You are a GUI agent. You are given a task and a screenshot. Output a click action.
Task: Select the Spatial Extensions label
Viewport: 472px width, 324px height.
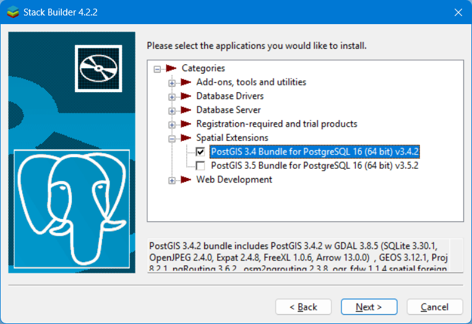[232, 138]
